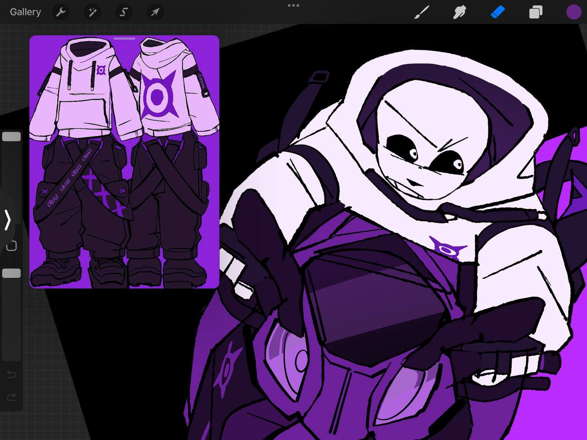The height and width of the screenshot is (440, 587).
Task: Adjust the brush opacity slider handle
Action: (x=11, y=273)
